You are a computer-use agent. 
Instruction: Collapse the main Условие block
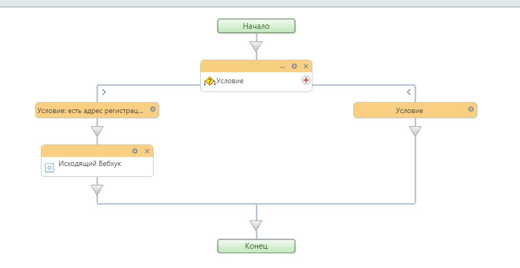[282, 67]
